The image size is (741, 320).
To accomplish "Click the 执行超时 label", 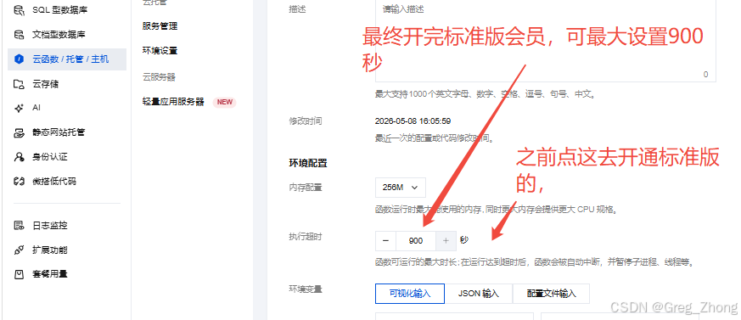I will (x=306, y=236).
